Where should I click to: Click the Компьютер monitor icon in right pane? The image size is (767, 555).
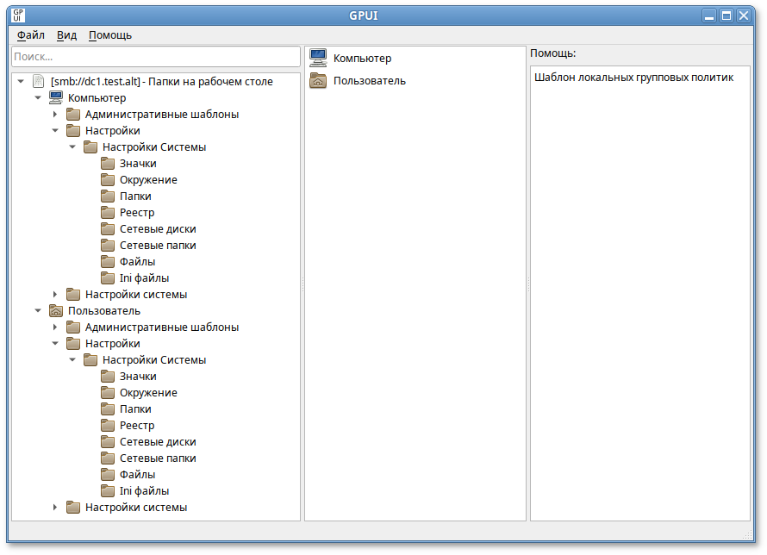318,58
